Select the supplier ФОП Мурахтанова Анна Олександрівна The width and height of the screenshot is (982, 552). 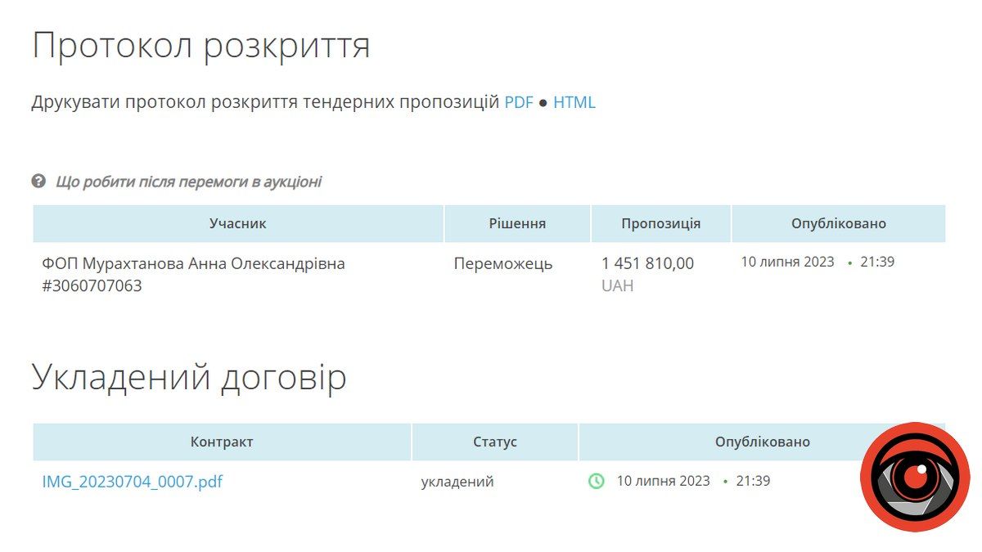(x=195, y=264)
